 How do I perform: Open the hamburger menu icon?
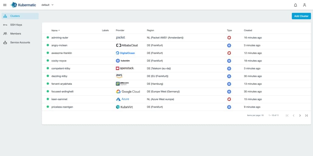pos(5,5)
